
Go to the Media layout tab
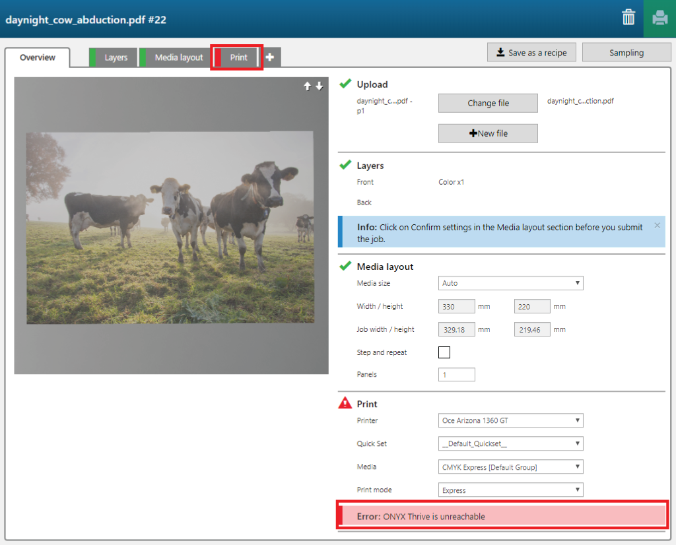[175, 57]
